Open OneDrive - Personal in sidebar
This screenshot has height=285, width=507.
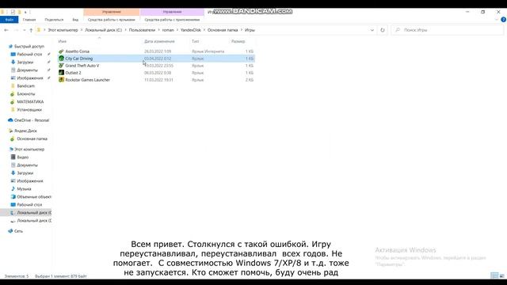click(x=32, y=120)
